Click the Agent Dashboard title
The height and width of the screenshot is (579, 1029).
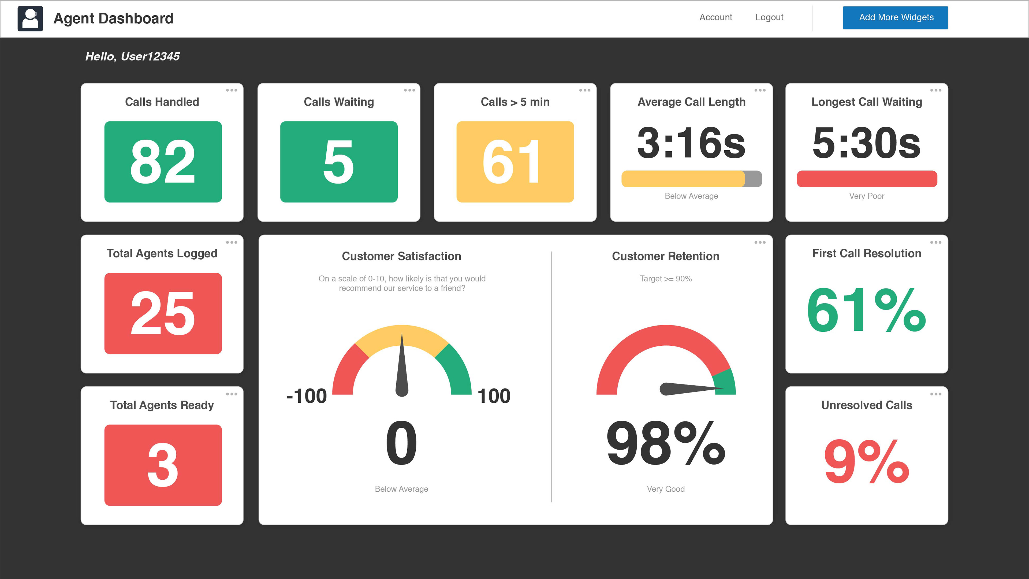pyautogui.click(x=113, y=18)
